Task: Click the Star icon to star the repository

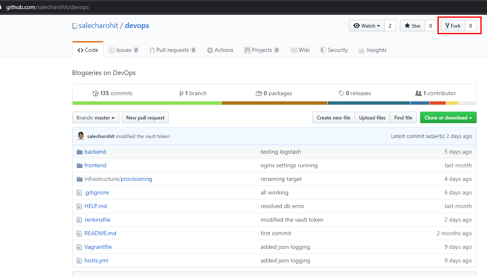Action: tap(408, 25)
